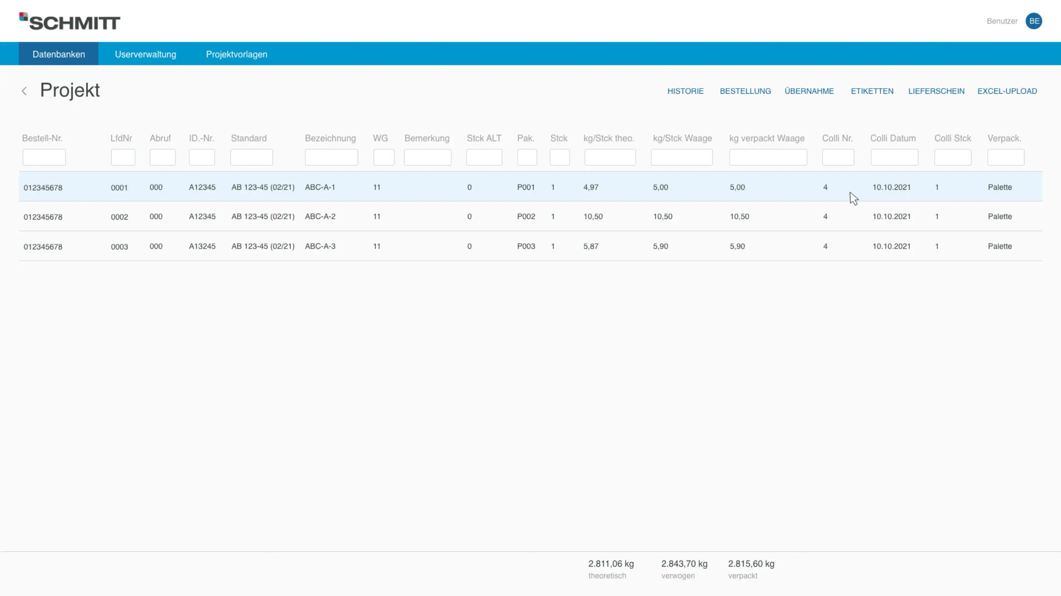
Task: Select the Bestell-Nr. column header
Action: 42,138
